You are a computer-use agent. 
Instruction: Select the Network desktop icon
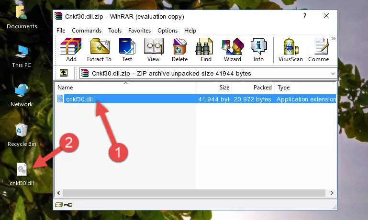(22, 96)
